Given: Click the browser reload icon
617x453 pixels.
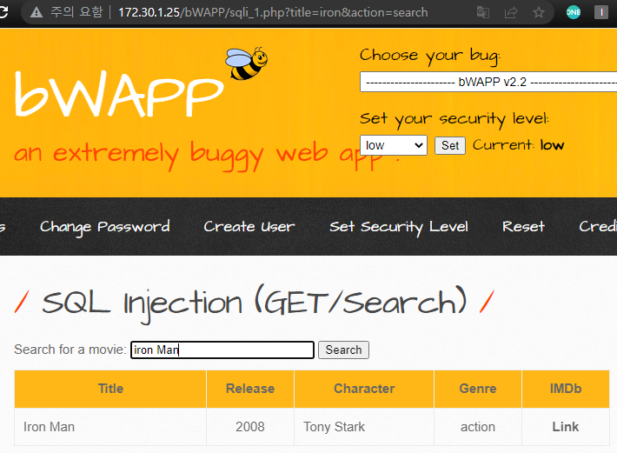Looking at the screenshot, I should 3,12.
